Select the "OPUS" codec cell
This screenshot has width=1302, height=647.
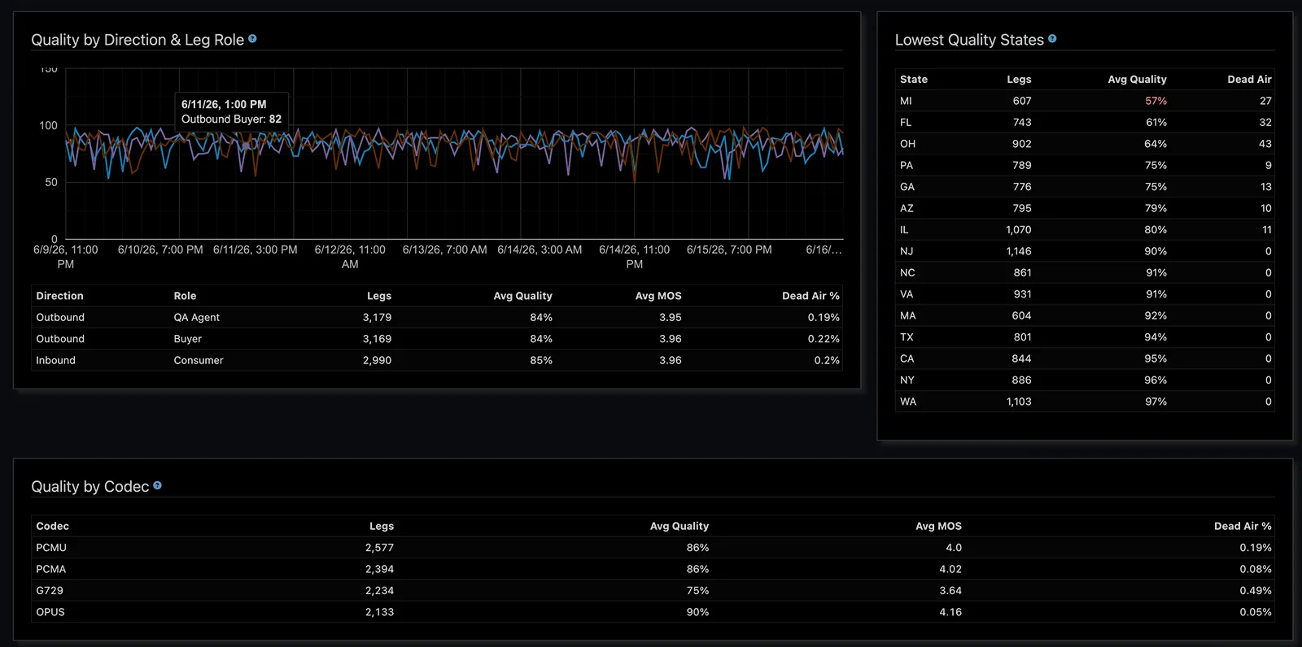pos(50,613)
